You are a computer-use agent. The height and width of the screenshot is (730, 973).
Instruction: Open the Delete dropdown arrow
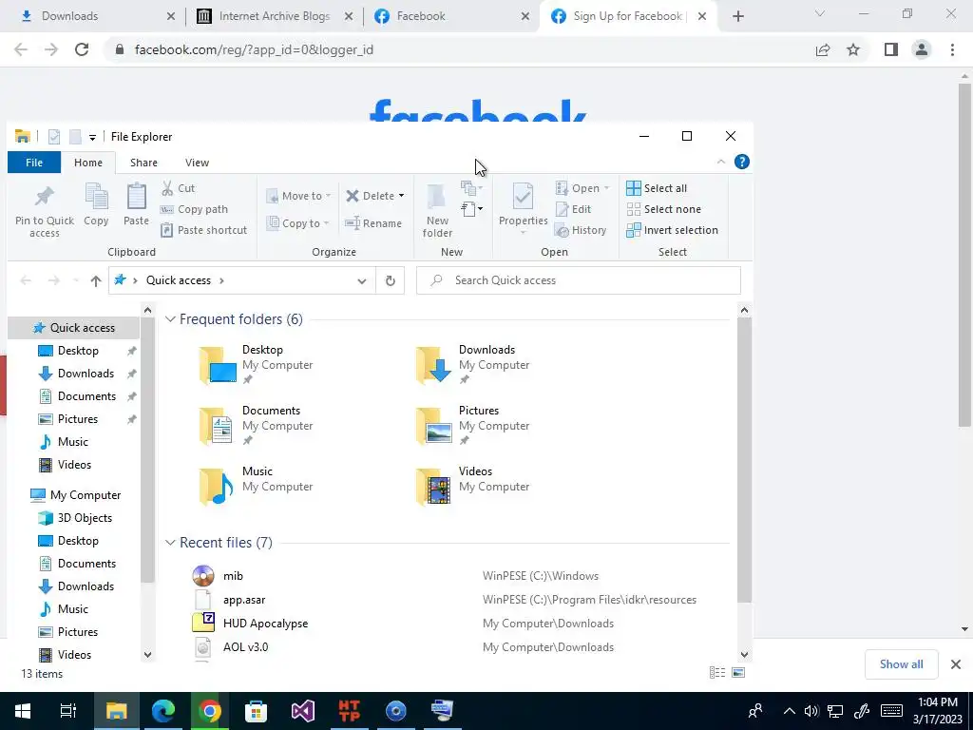click(x=402, y=196)
